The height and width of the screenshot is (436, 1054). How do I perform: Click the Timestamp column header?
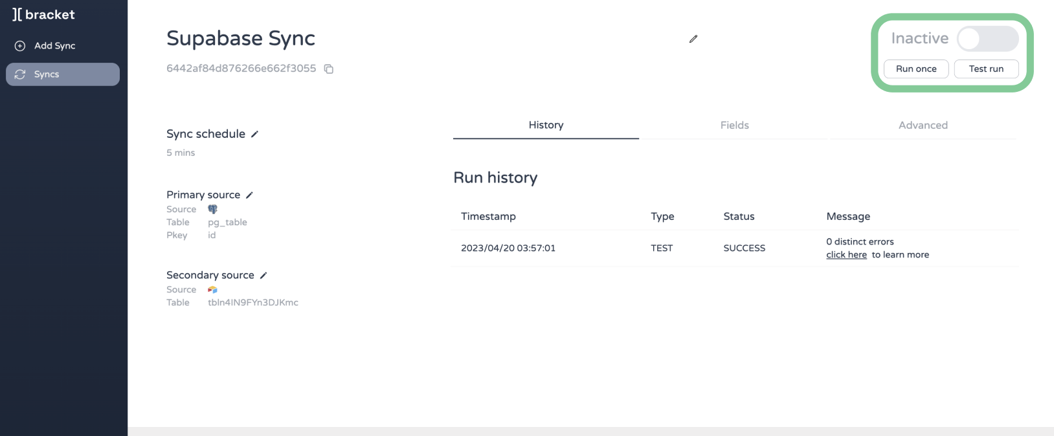[x=488, y=217]
